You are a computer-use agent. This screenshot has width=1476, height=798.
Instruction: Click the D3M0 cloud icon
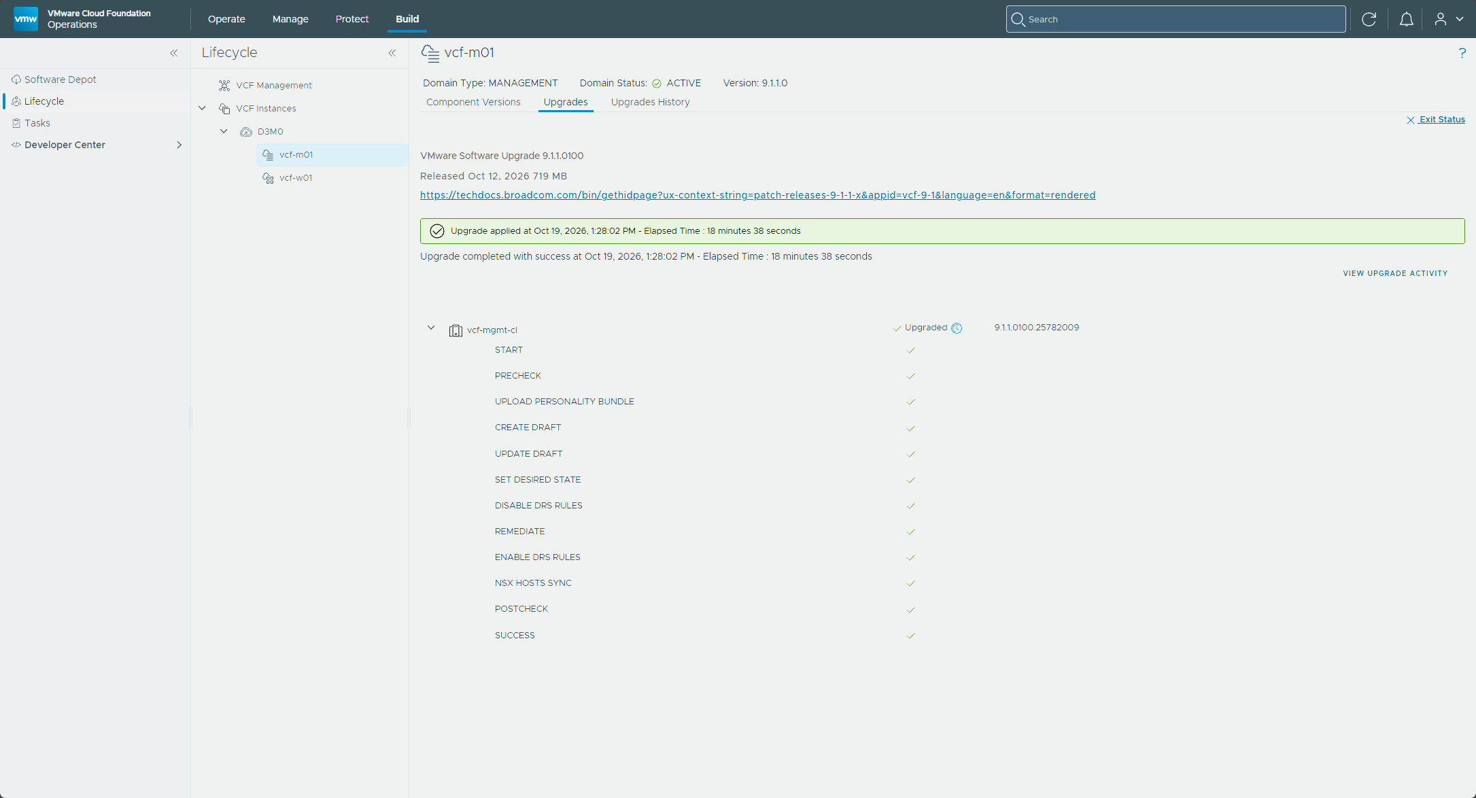(246, 132)
